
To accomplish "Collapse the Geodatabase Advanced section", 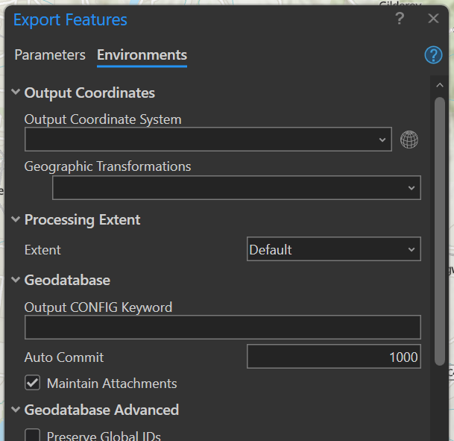I will coord(16,410).
